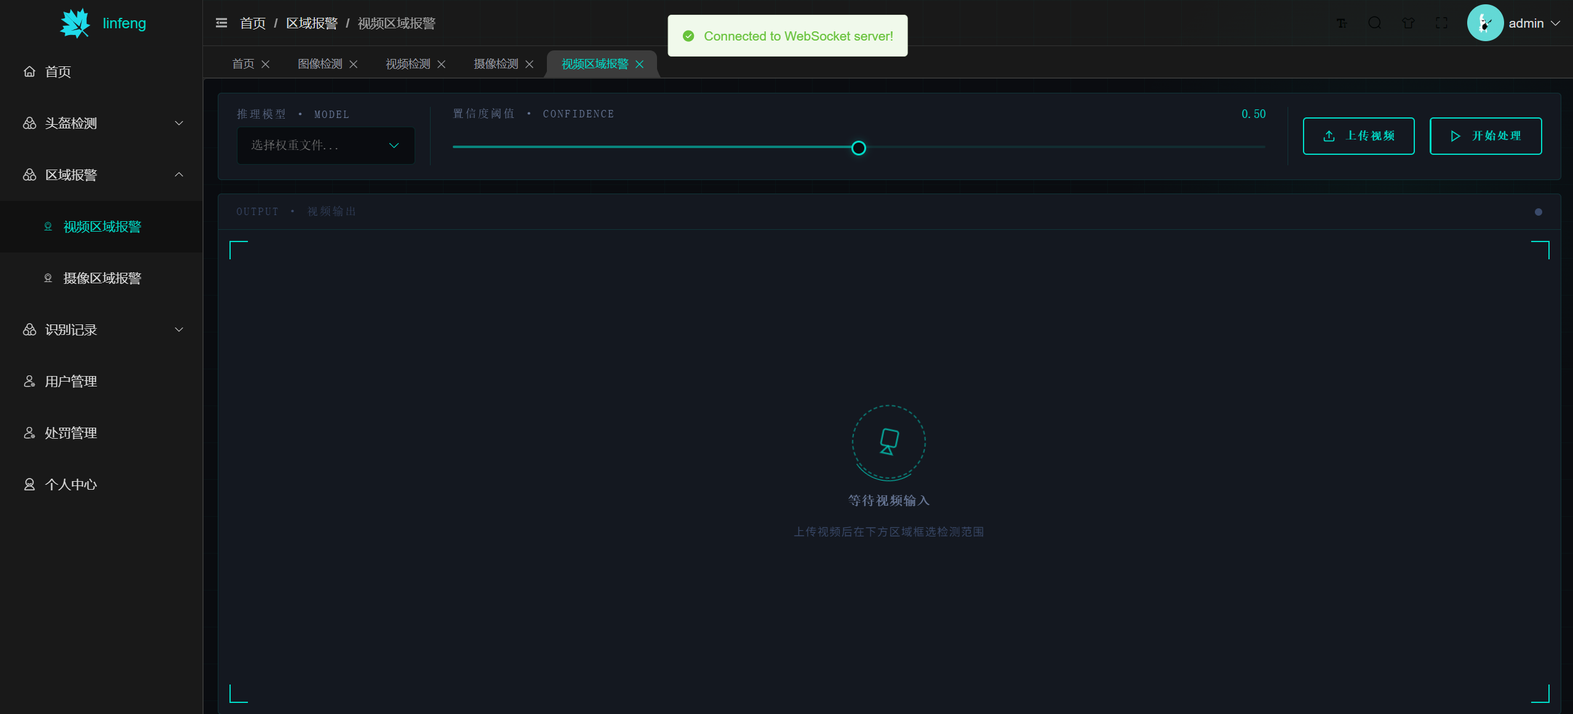The width and height of the screenshot is (1573, 714).
Task: Click the icon beside 视频区域报警 sidebar item
Action: (48, 227)
